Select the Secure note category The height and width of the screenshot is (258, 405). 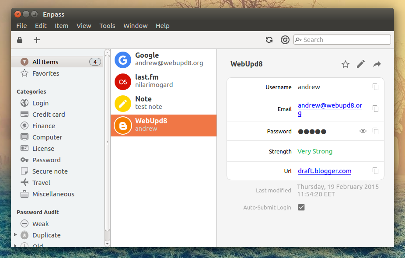[44, 171]
